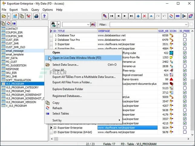Viewport: 195px width, 146px height.
Task: Open the Tools menu
Action: click(25, 10)
